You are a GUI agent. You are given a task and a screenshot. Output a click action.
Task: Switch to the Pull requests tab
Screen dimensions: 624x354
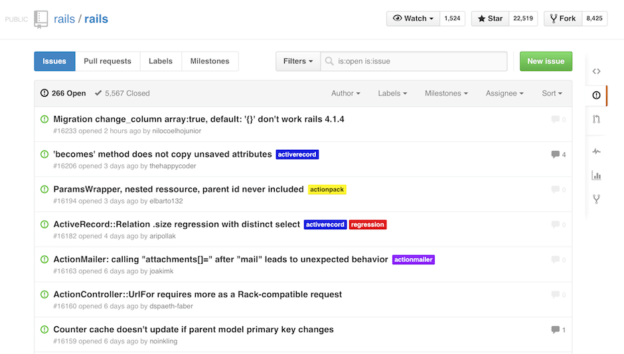[x=108, y=61]
